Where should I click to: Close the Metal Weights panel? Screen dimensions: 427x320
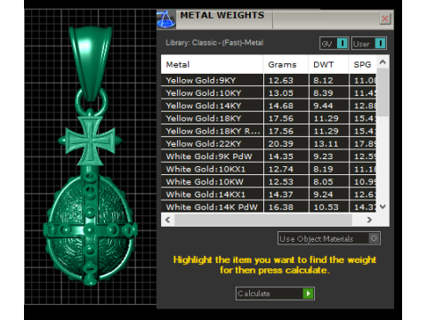[385, 19]
